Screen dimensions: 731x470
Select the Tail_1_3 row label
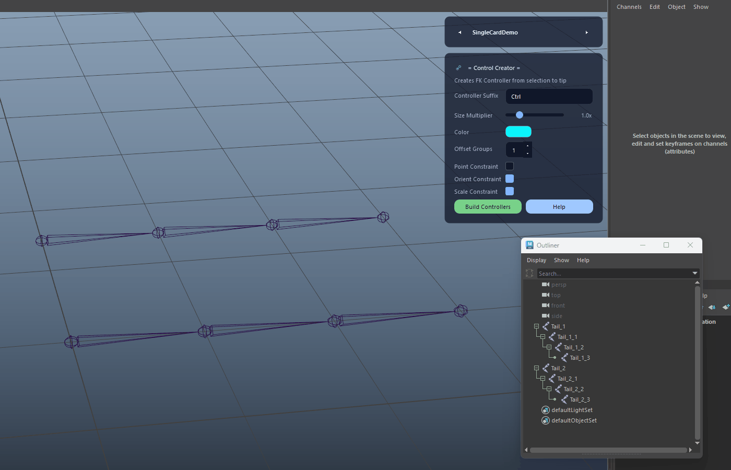(x=580, y=358)
